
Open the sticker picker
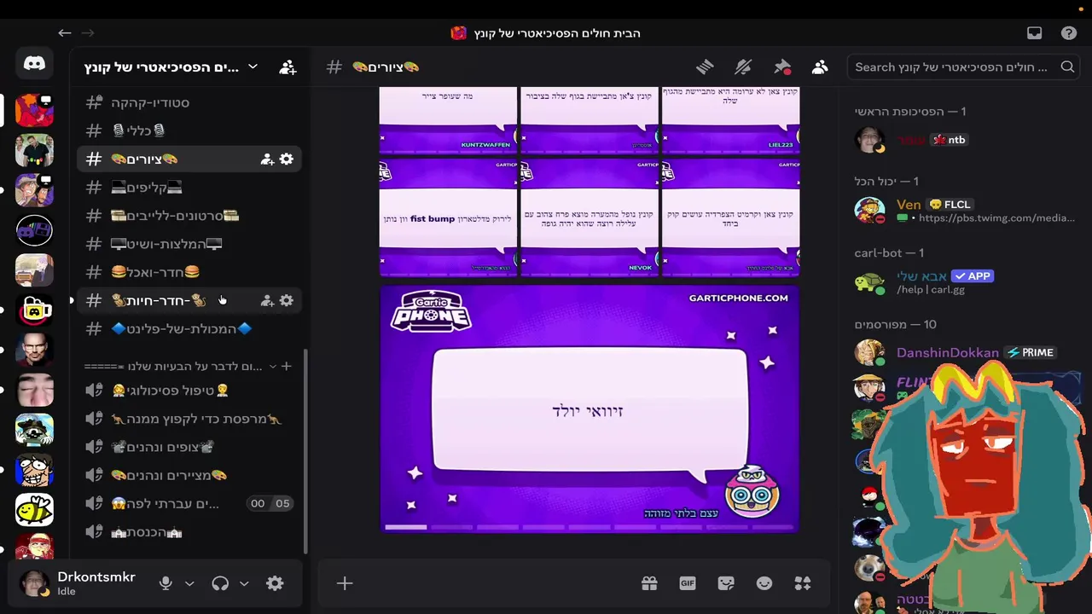(726, 583)
